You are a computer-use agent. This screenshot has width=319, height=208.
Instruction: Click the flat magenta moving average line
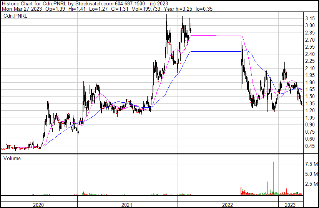(x=215, y=36)
